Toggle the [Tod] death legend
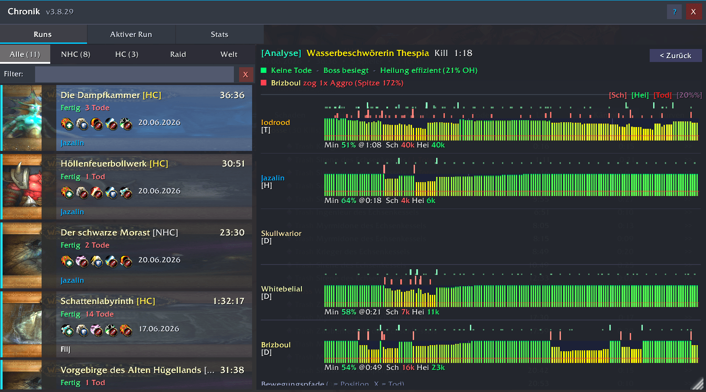The width and height of the screenshot is (706, 392). pos(663,95)
